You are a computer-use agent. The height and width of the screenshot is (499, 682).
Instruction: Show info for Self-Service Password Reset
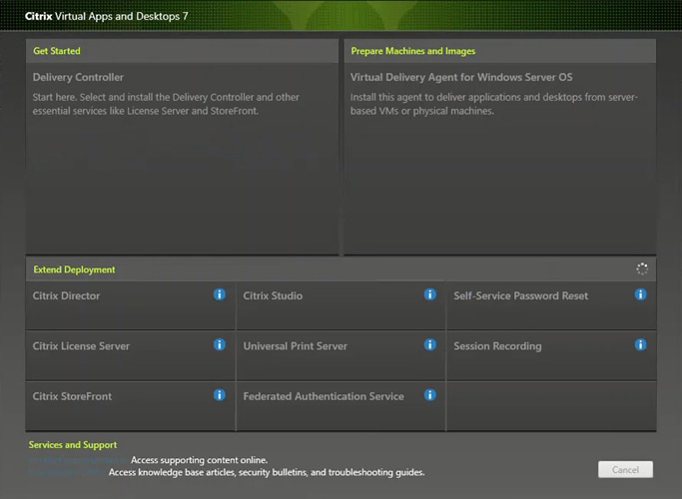(x=641, y=294)
